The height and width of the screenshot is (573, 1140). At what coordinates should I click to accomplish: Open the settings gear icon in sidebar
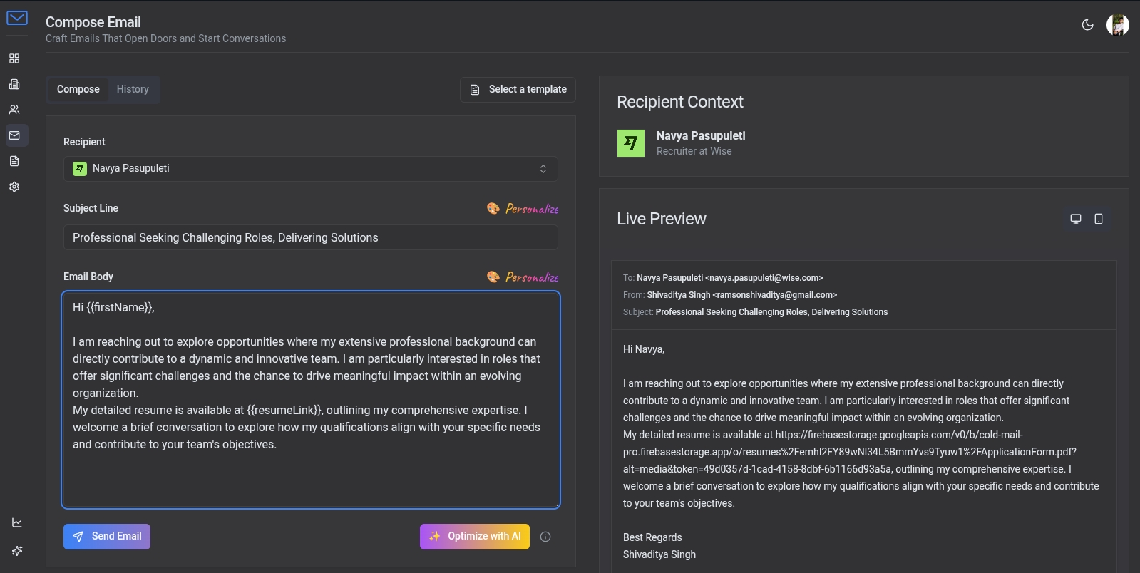pyautogui.click(x=14, y=187)
